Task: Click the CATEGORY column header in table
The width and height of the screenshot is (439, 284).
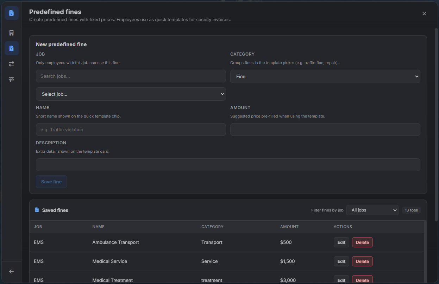Action: (x=212, y=227)
